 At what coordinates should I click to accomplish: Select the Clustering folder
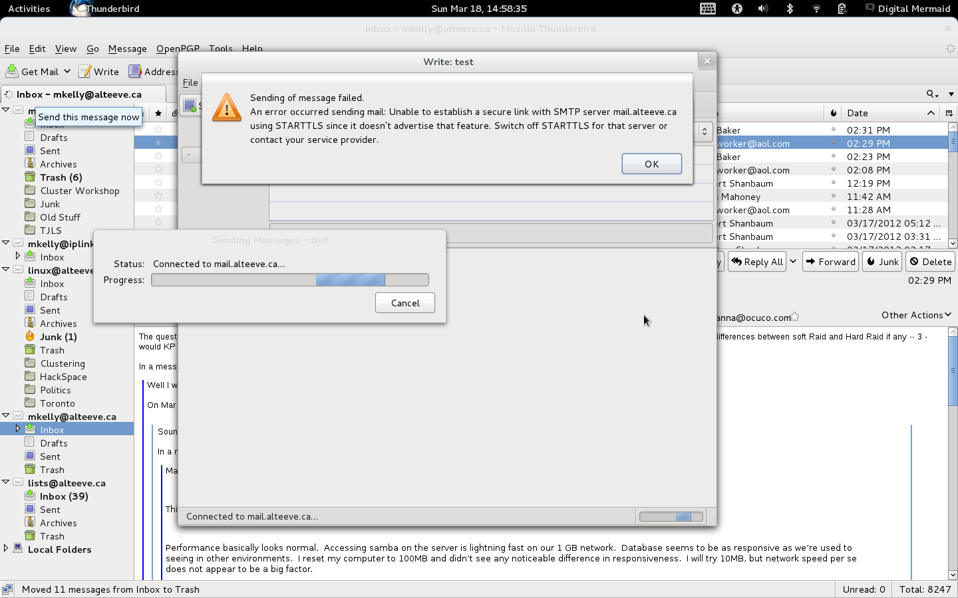pyautogui.click(x=62, y=363)
